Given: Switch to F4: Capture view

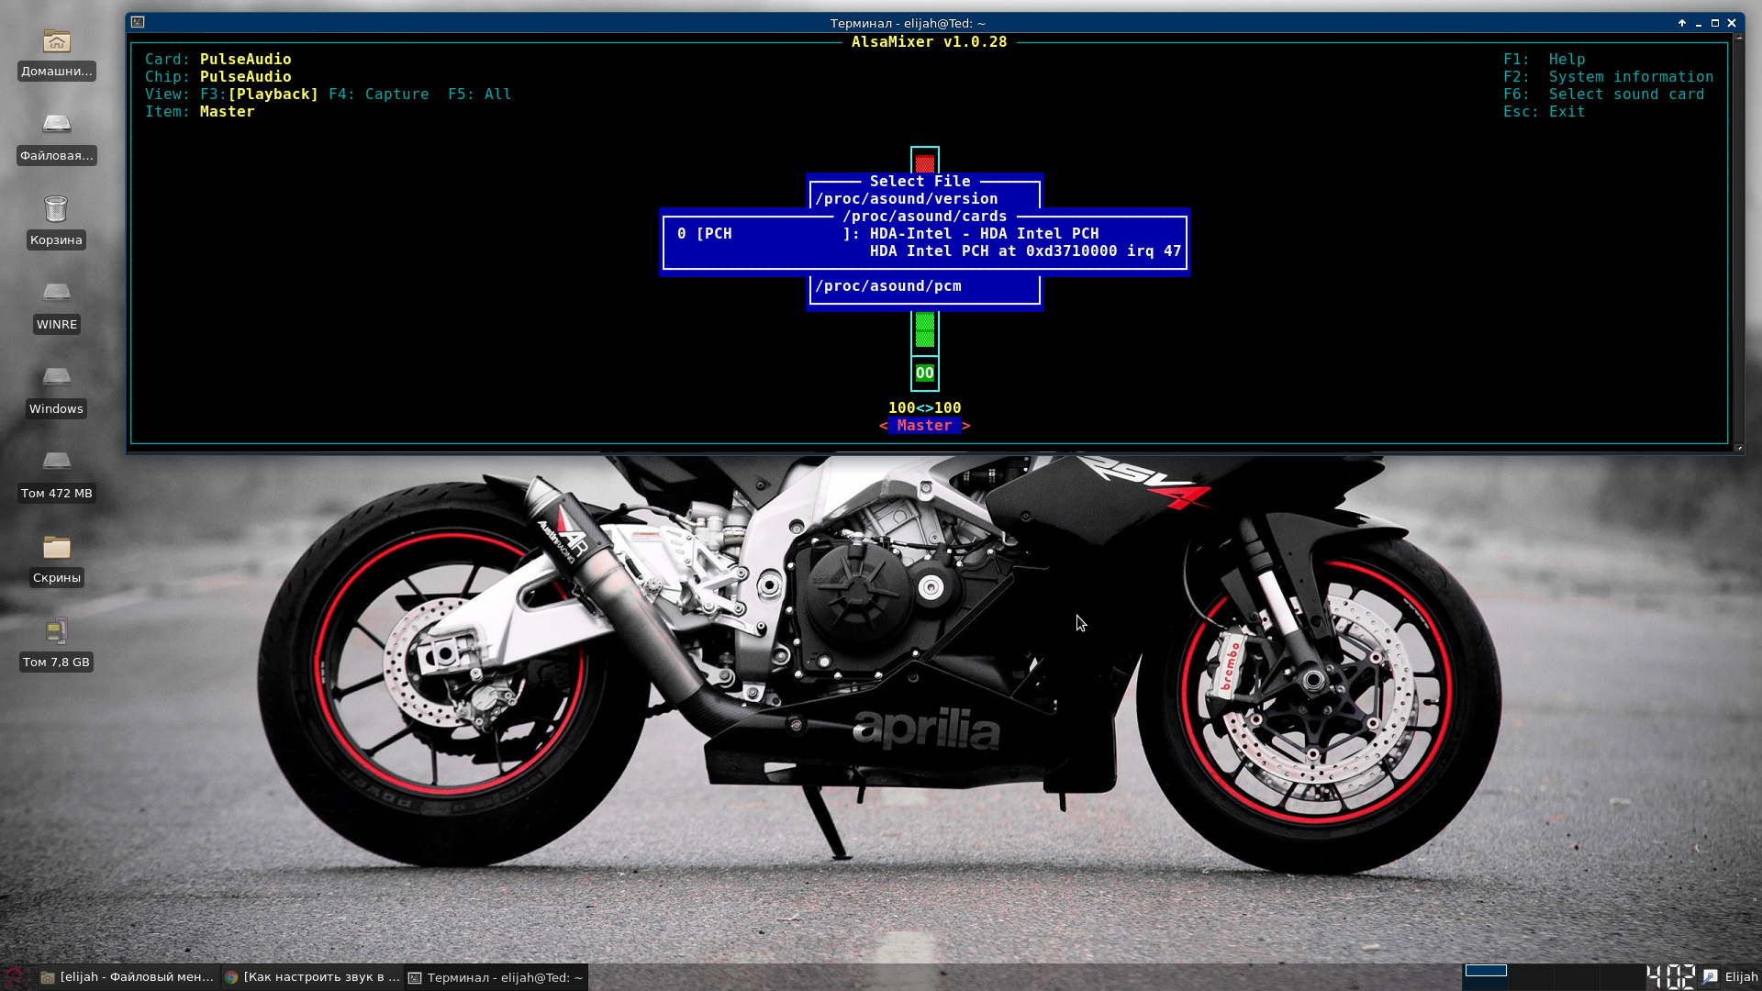Looking at the screenshot, I should pyautogui.click(x=378, y=95).
